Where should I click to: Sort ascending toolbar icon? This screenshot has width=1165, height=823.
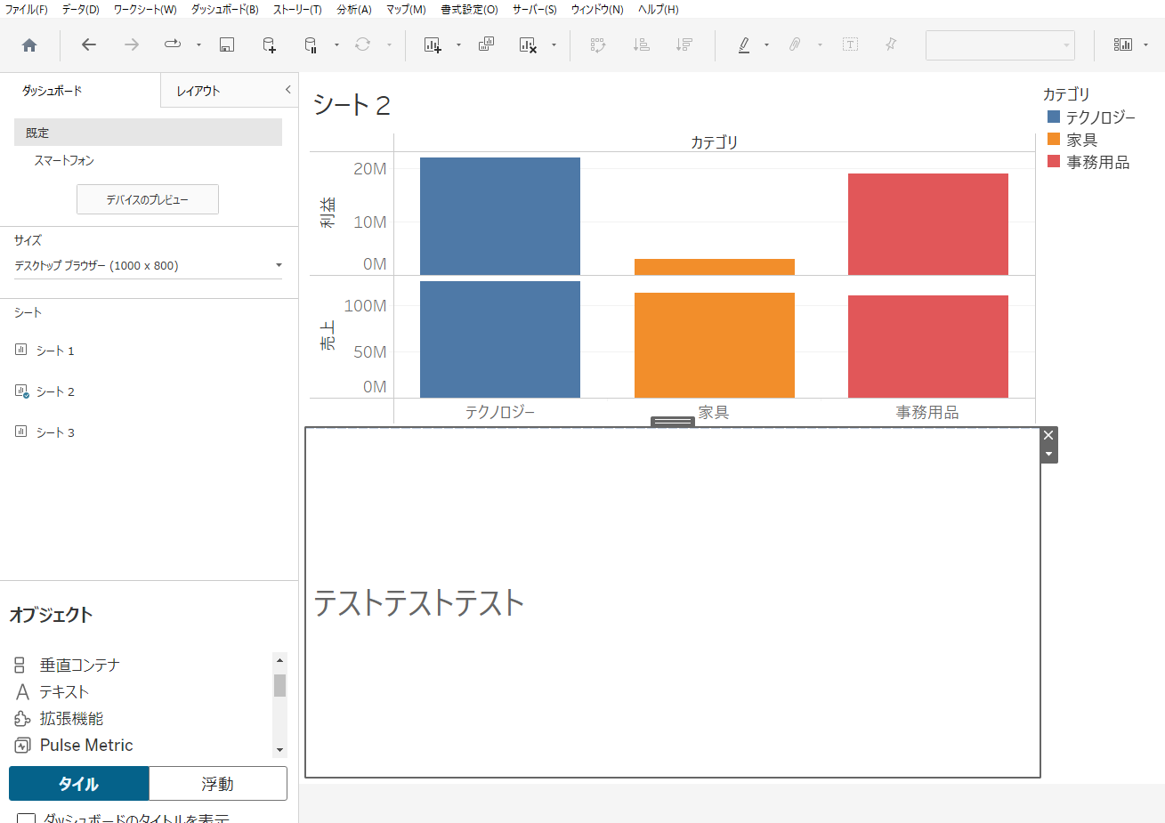pyautogui.click(x=641, y=44)
